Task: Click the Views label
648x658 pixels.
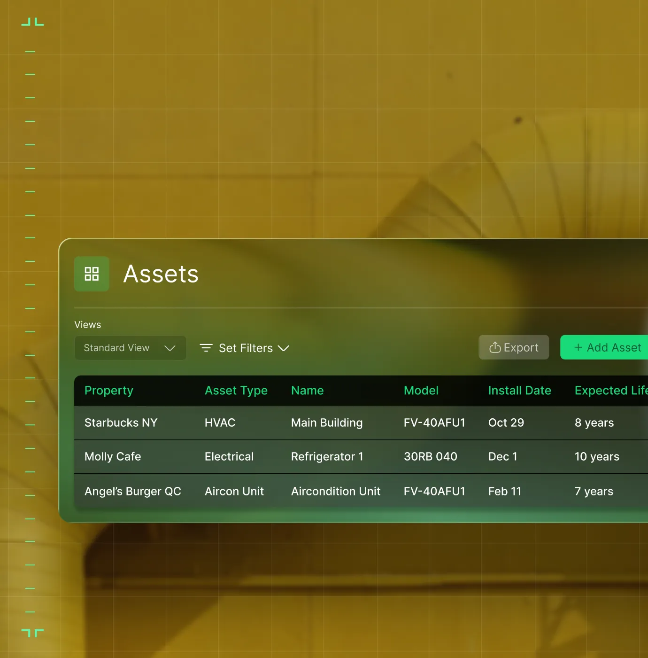Action: pos(88,325)
